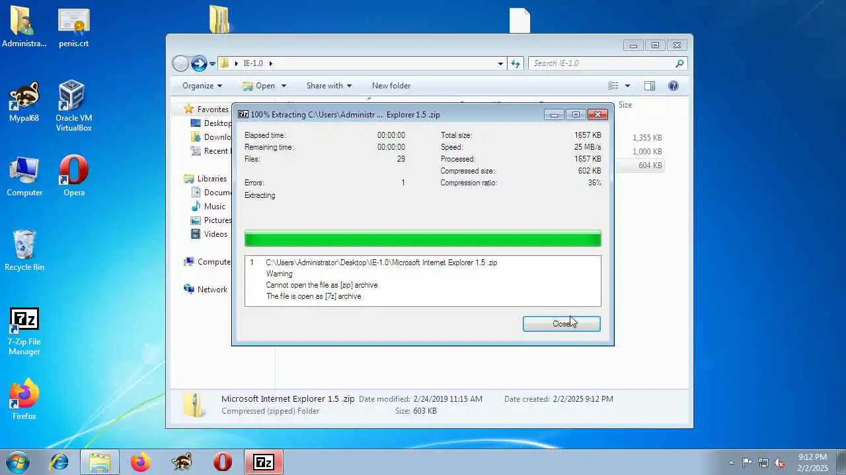Click the 604 KB size cell
This screenshot has height=475, width=846.
coord(650,166)
